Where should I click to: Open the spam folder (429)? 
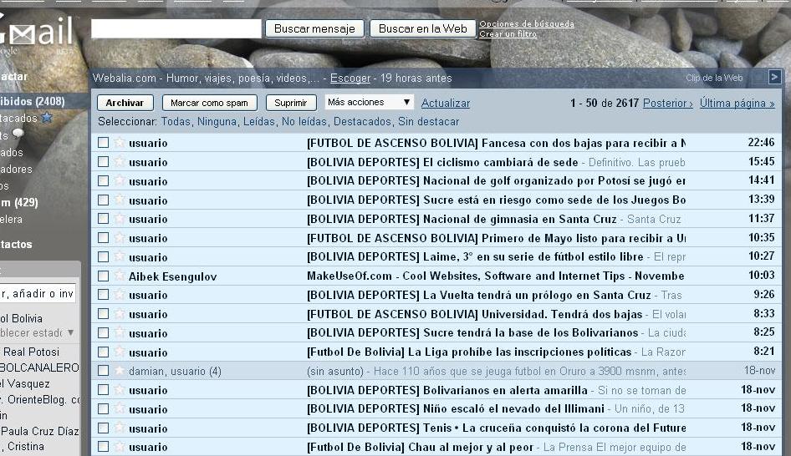19,203
